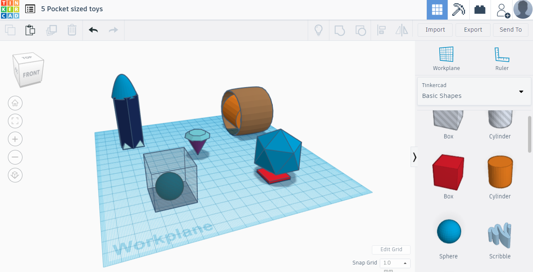The width and height of the screenshot is (533, 272).
Task: Collapse the shapes panel with the chevron
Action: 414,157
